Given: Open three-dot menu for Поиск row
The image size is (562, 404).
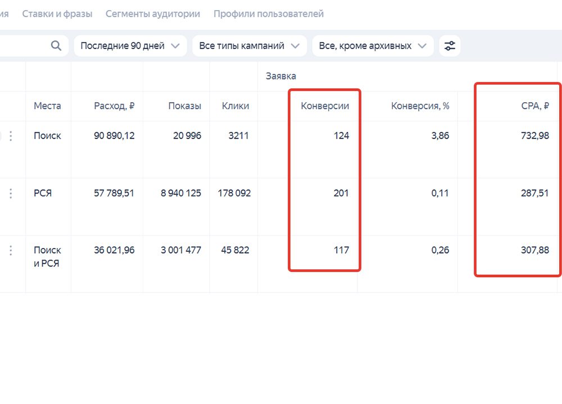Looking at the screenshot, I should (11, 136).
